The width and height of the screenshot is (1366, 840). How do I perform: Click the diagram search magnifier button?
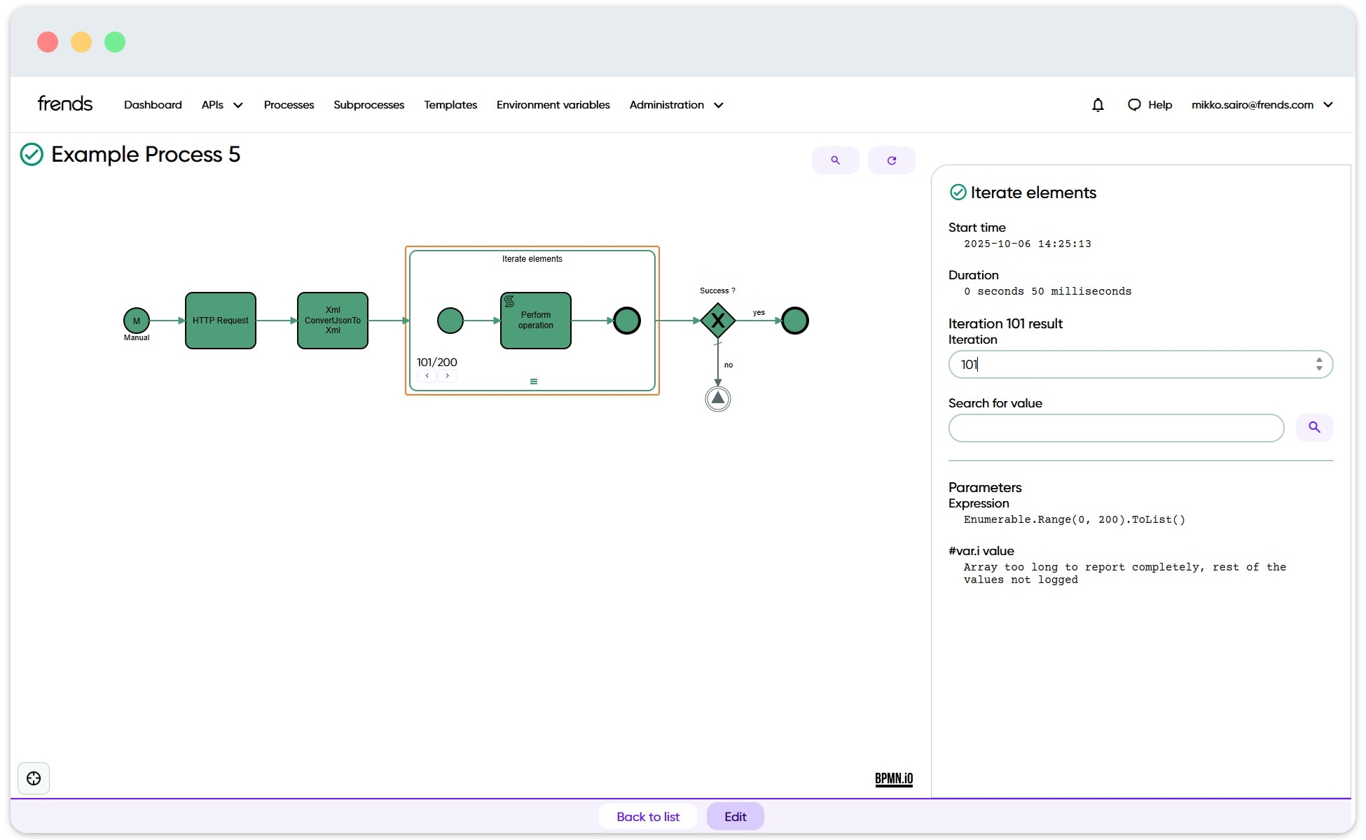pyautogui.click(x=835, y=160)
